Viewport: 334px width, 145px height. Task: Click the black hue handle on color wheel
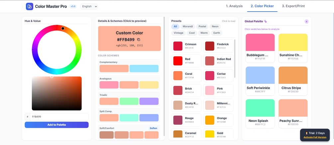click(63, 29)
